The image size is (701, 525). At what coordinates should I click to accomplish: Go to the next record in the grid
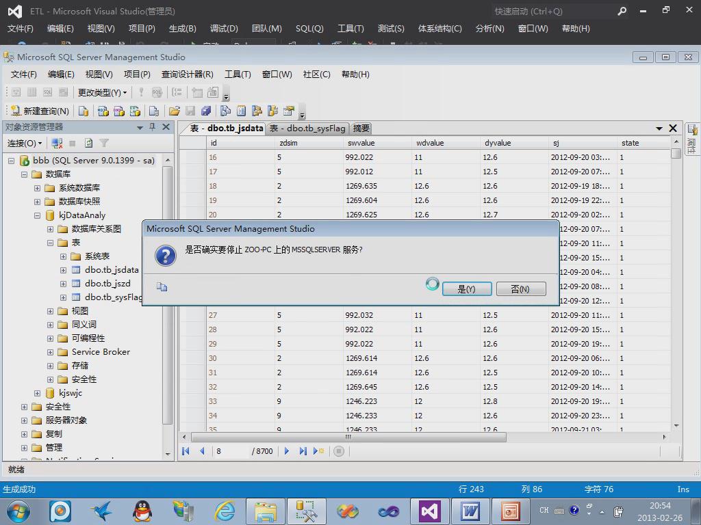point(287,451)
